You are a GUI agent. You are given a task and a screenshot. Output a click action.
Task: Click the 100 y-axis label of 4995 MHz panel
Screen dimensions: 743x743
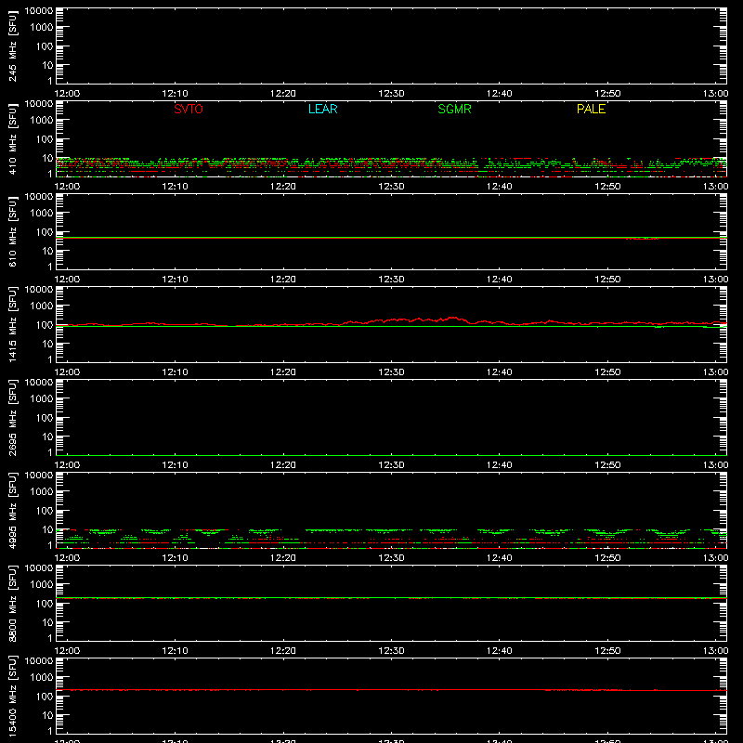[45, 511]
